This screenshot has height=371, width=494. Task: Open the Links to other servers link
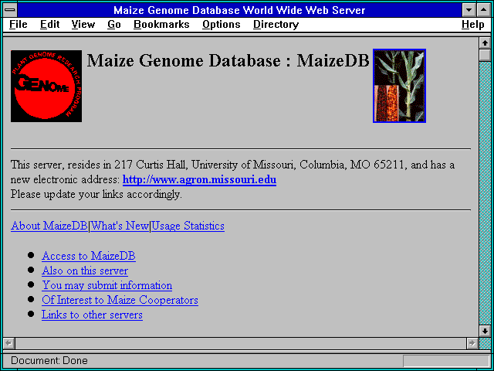(x=92, y=315)
